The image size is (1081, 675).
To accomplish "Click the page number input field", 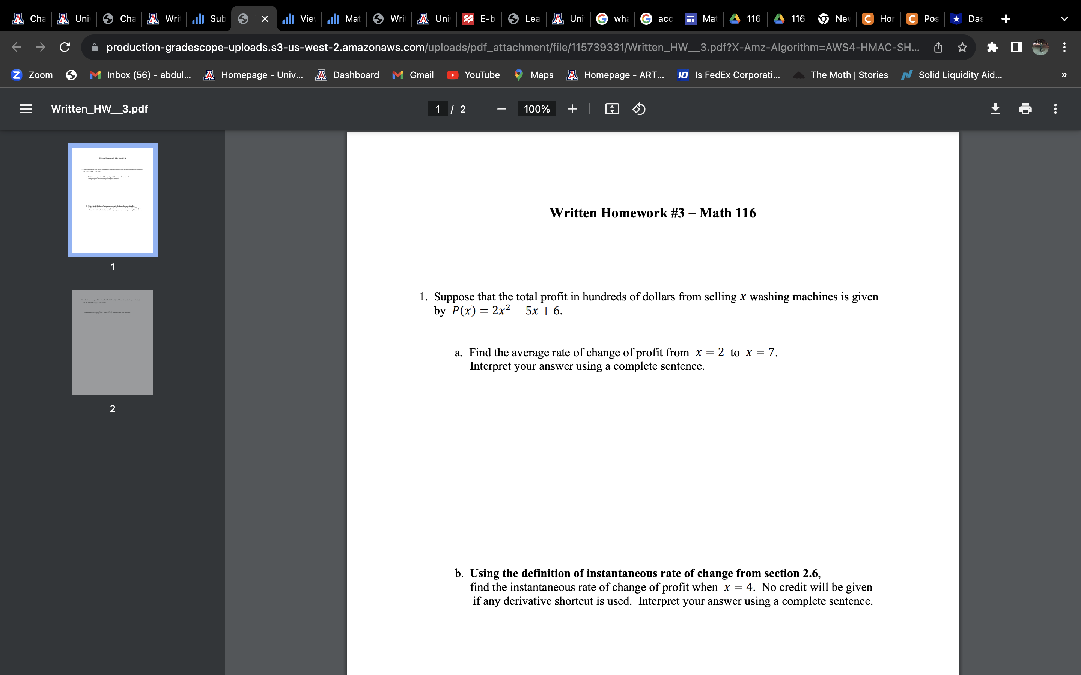I will click(438, 109).
